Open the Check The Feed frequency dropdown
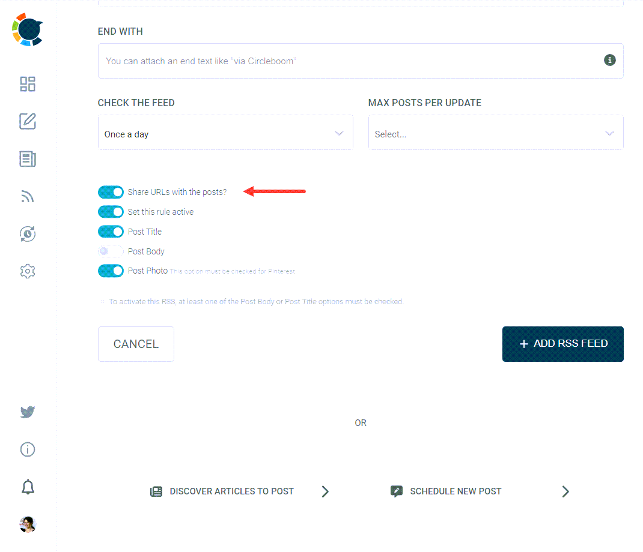The image size is (643, 552). pyautogui.click(x=225, y=132)
